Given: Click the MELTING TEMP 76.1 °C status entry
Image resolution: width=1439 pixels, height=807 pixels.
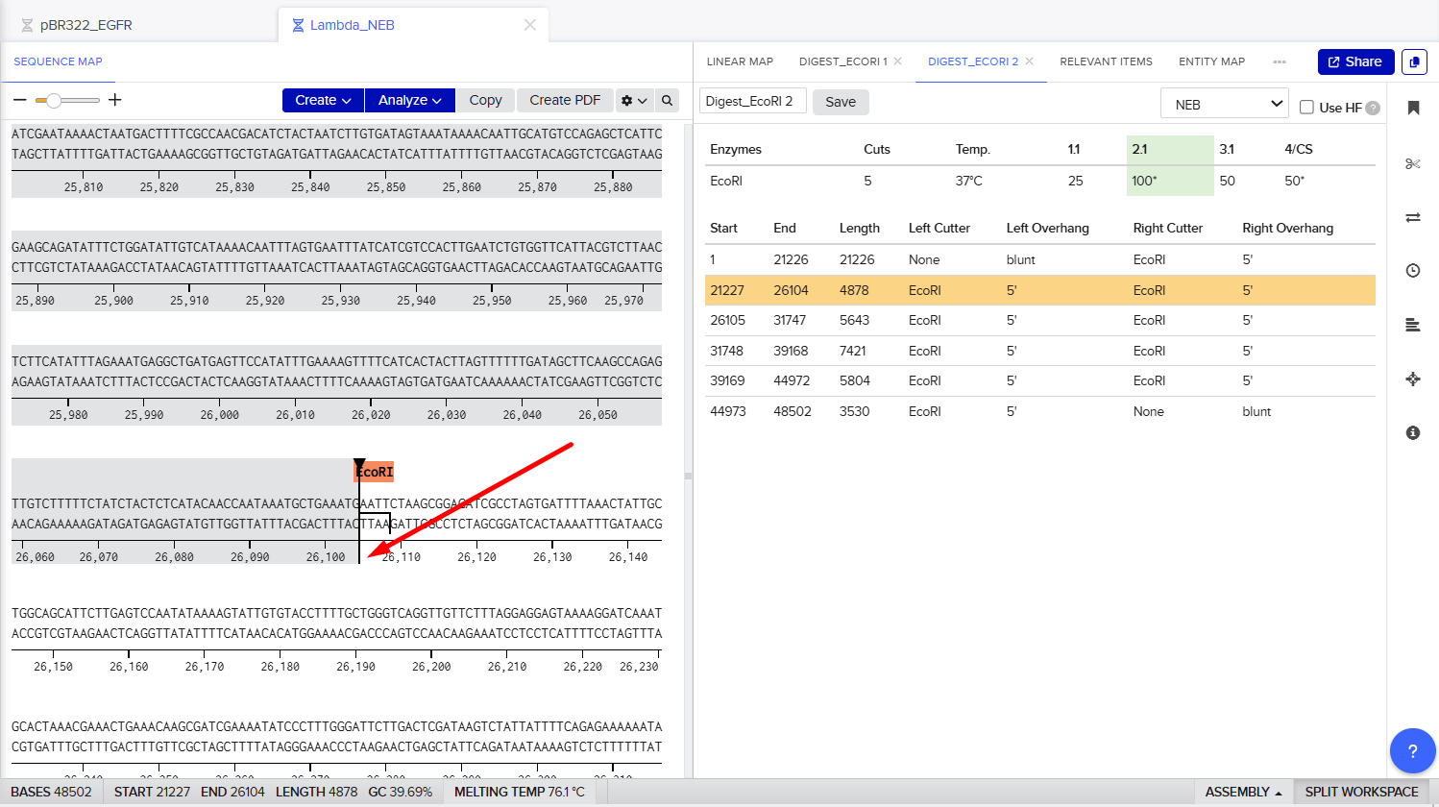Looking at the screenshot, I should point(520,793).
